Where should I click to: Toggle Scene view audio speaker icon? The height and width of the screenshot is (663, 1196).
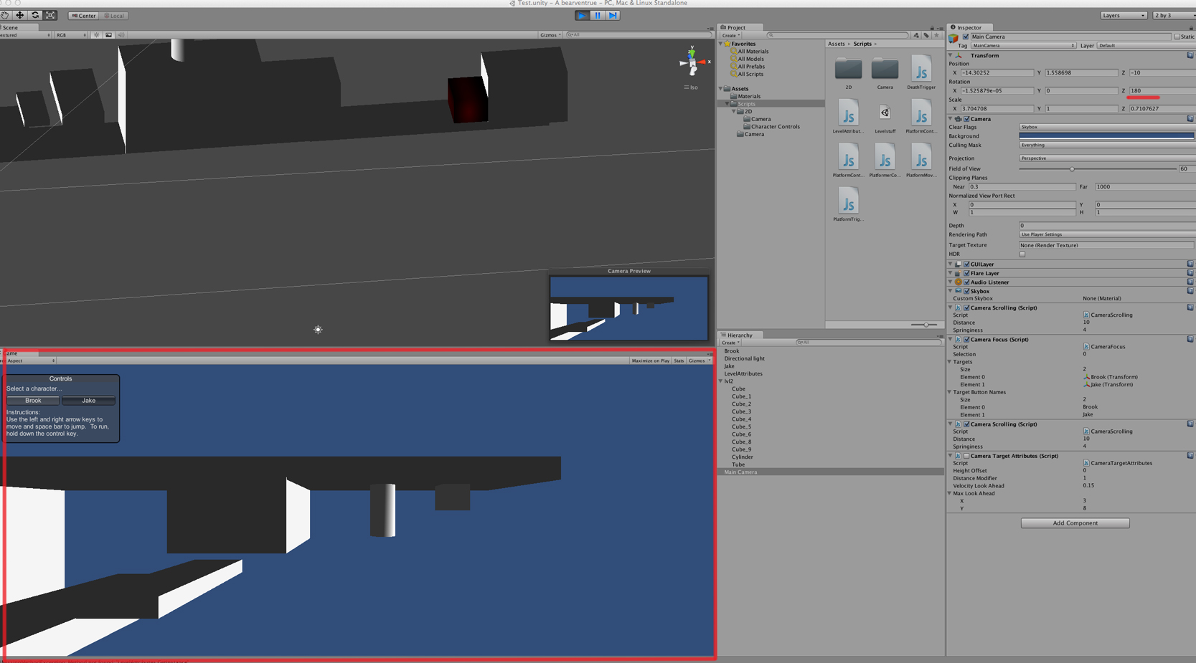click(x=121, y=35)
